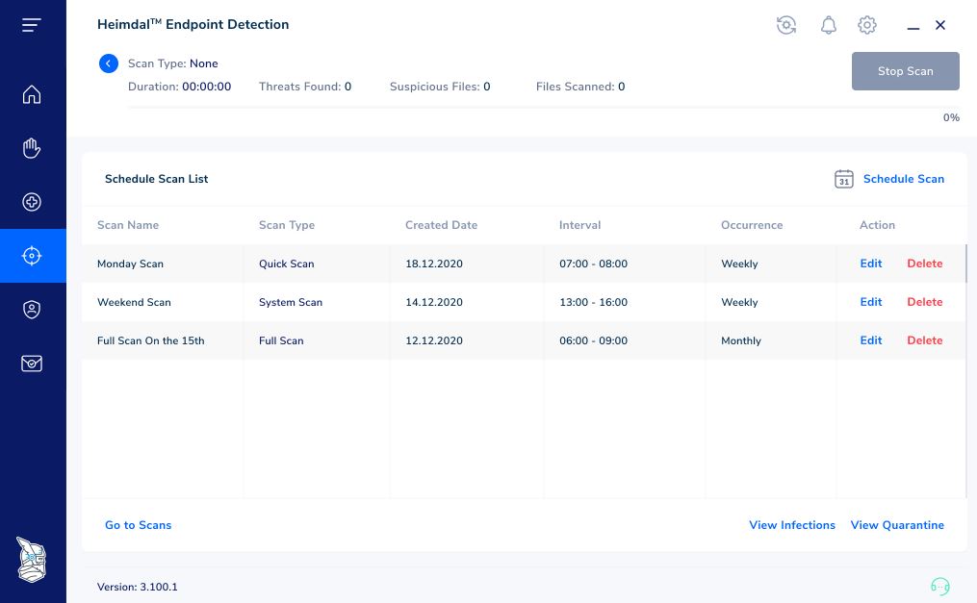Delete the Monday Scan entry
The width and height of the screenshot is (977, 603).
pos(925,264)
